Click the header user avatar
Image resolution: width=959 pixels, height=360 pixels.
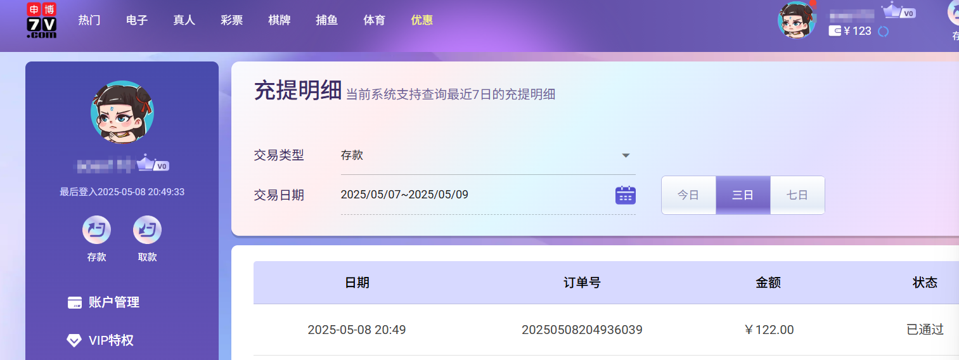(x=796, y=20)
